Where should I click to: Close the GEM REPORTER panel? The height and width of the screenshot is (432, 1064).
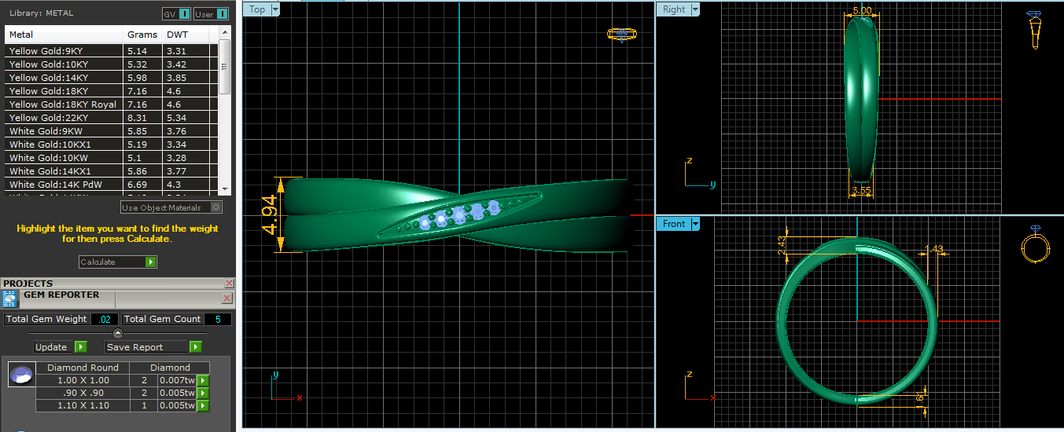tap(226, 298)
